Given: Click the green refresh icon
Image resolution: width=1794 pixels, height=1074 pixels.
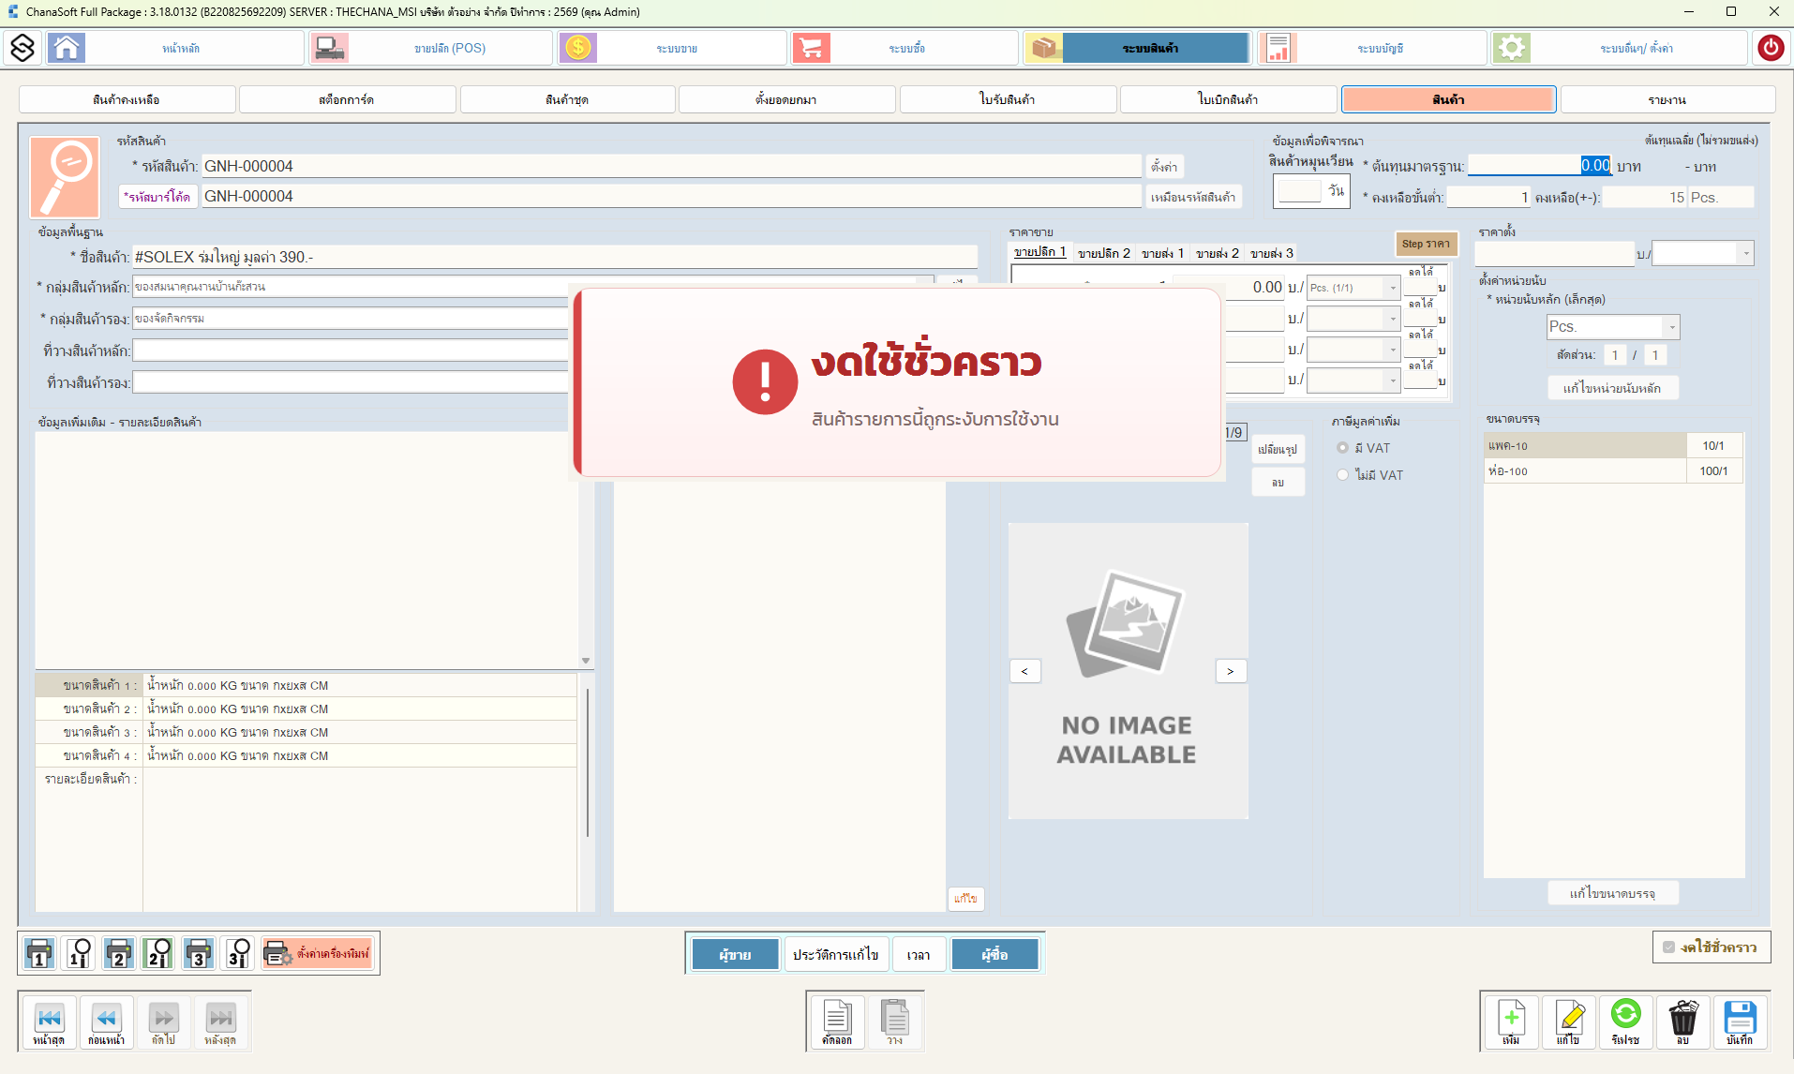Looking at the screenshot, I should click(x=1625, y=1022).
